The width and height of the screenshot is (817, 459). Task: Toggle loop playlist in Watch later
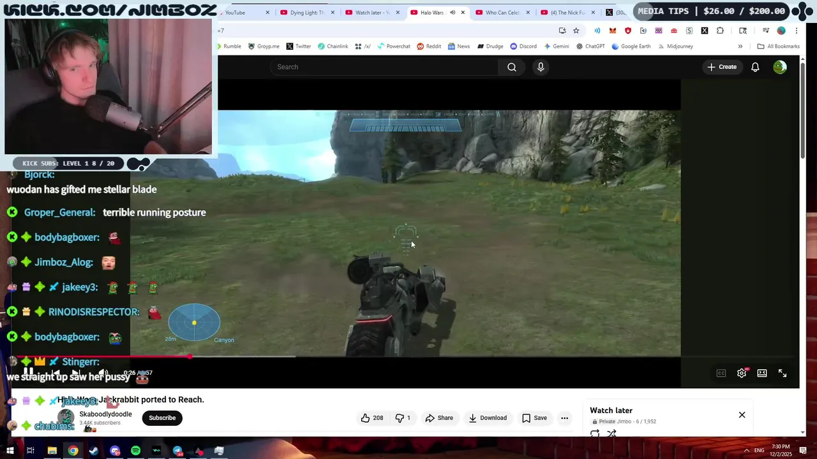point(595,433)
